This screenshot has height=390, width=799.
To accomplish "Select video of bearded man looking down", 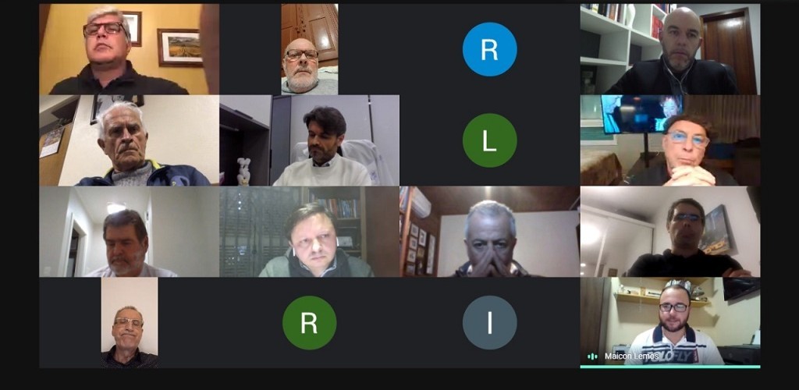I will click(130, 232).
